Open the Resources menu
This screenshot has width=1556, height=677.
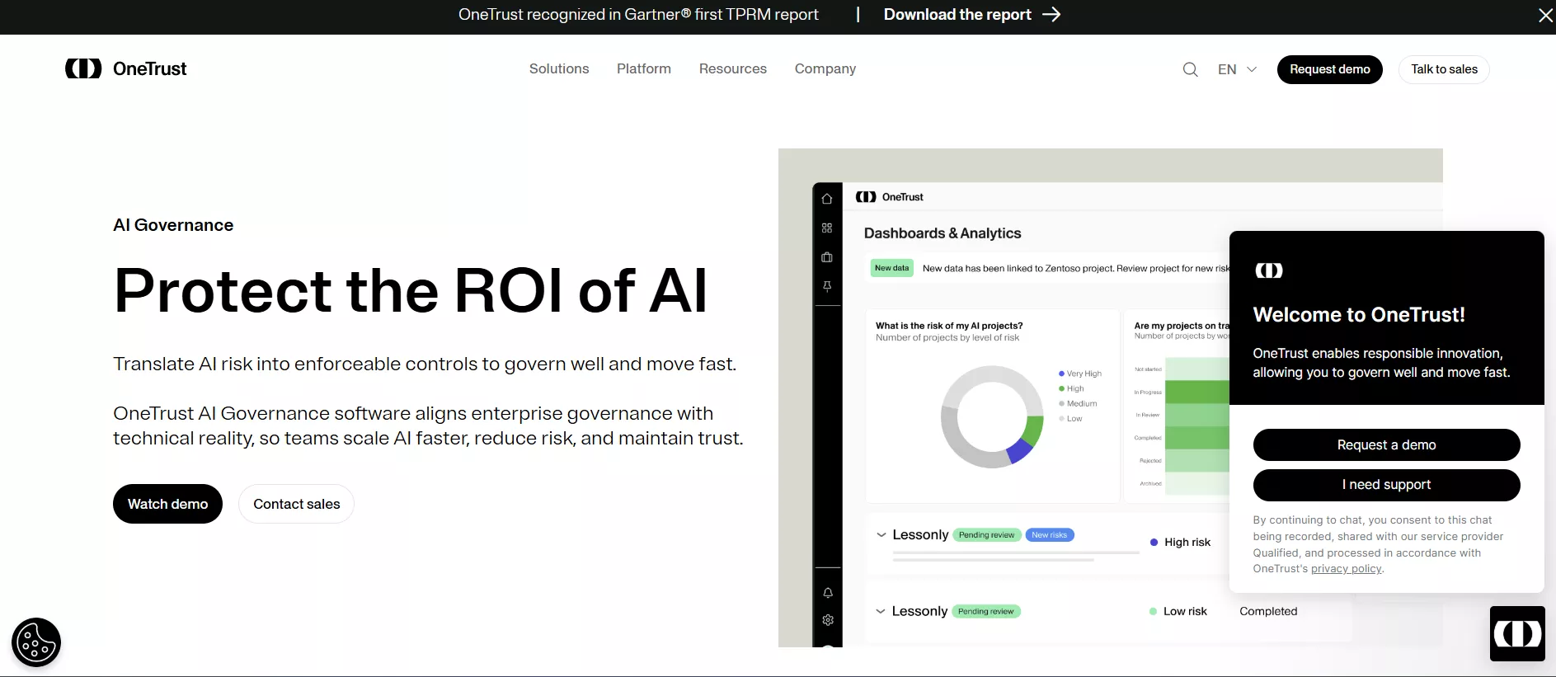(733, 69)
